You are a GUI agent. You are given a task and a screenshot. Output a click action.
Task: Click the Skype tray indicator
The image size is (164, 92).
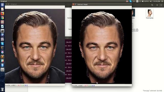(130, 1)
